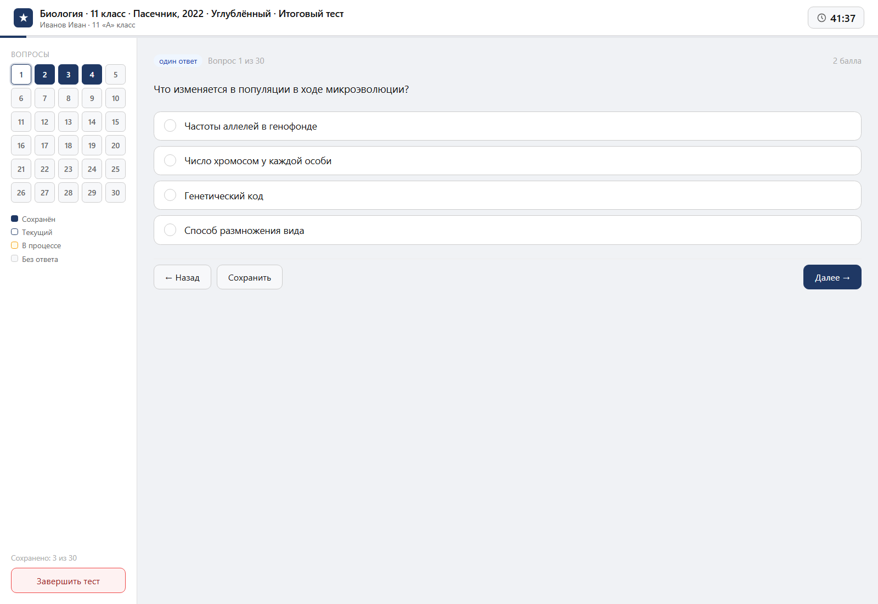Click the clock icon in the timer
Image resolution: width=878 pixels, height=604 pixels.
(821, 18)
